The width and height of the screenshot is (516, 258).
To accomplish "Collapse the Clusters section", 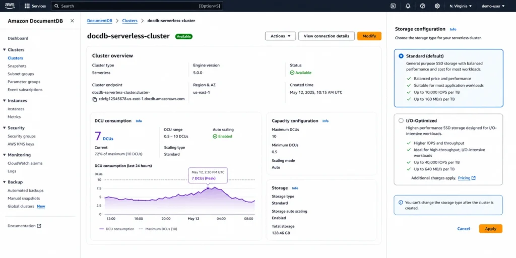I will coord(5,50).
